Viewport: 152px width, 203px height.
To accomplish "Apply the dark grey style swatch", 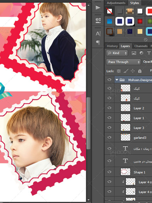I will 119,11.
